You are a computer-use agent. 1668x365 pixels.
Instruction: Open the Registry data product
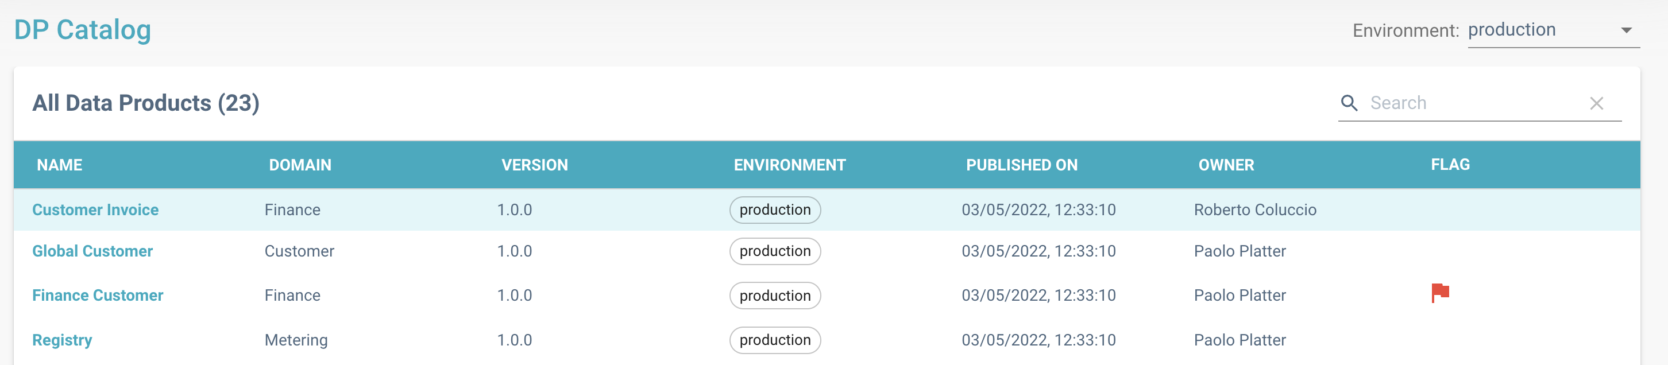[x=62, y=340]
